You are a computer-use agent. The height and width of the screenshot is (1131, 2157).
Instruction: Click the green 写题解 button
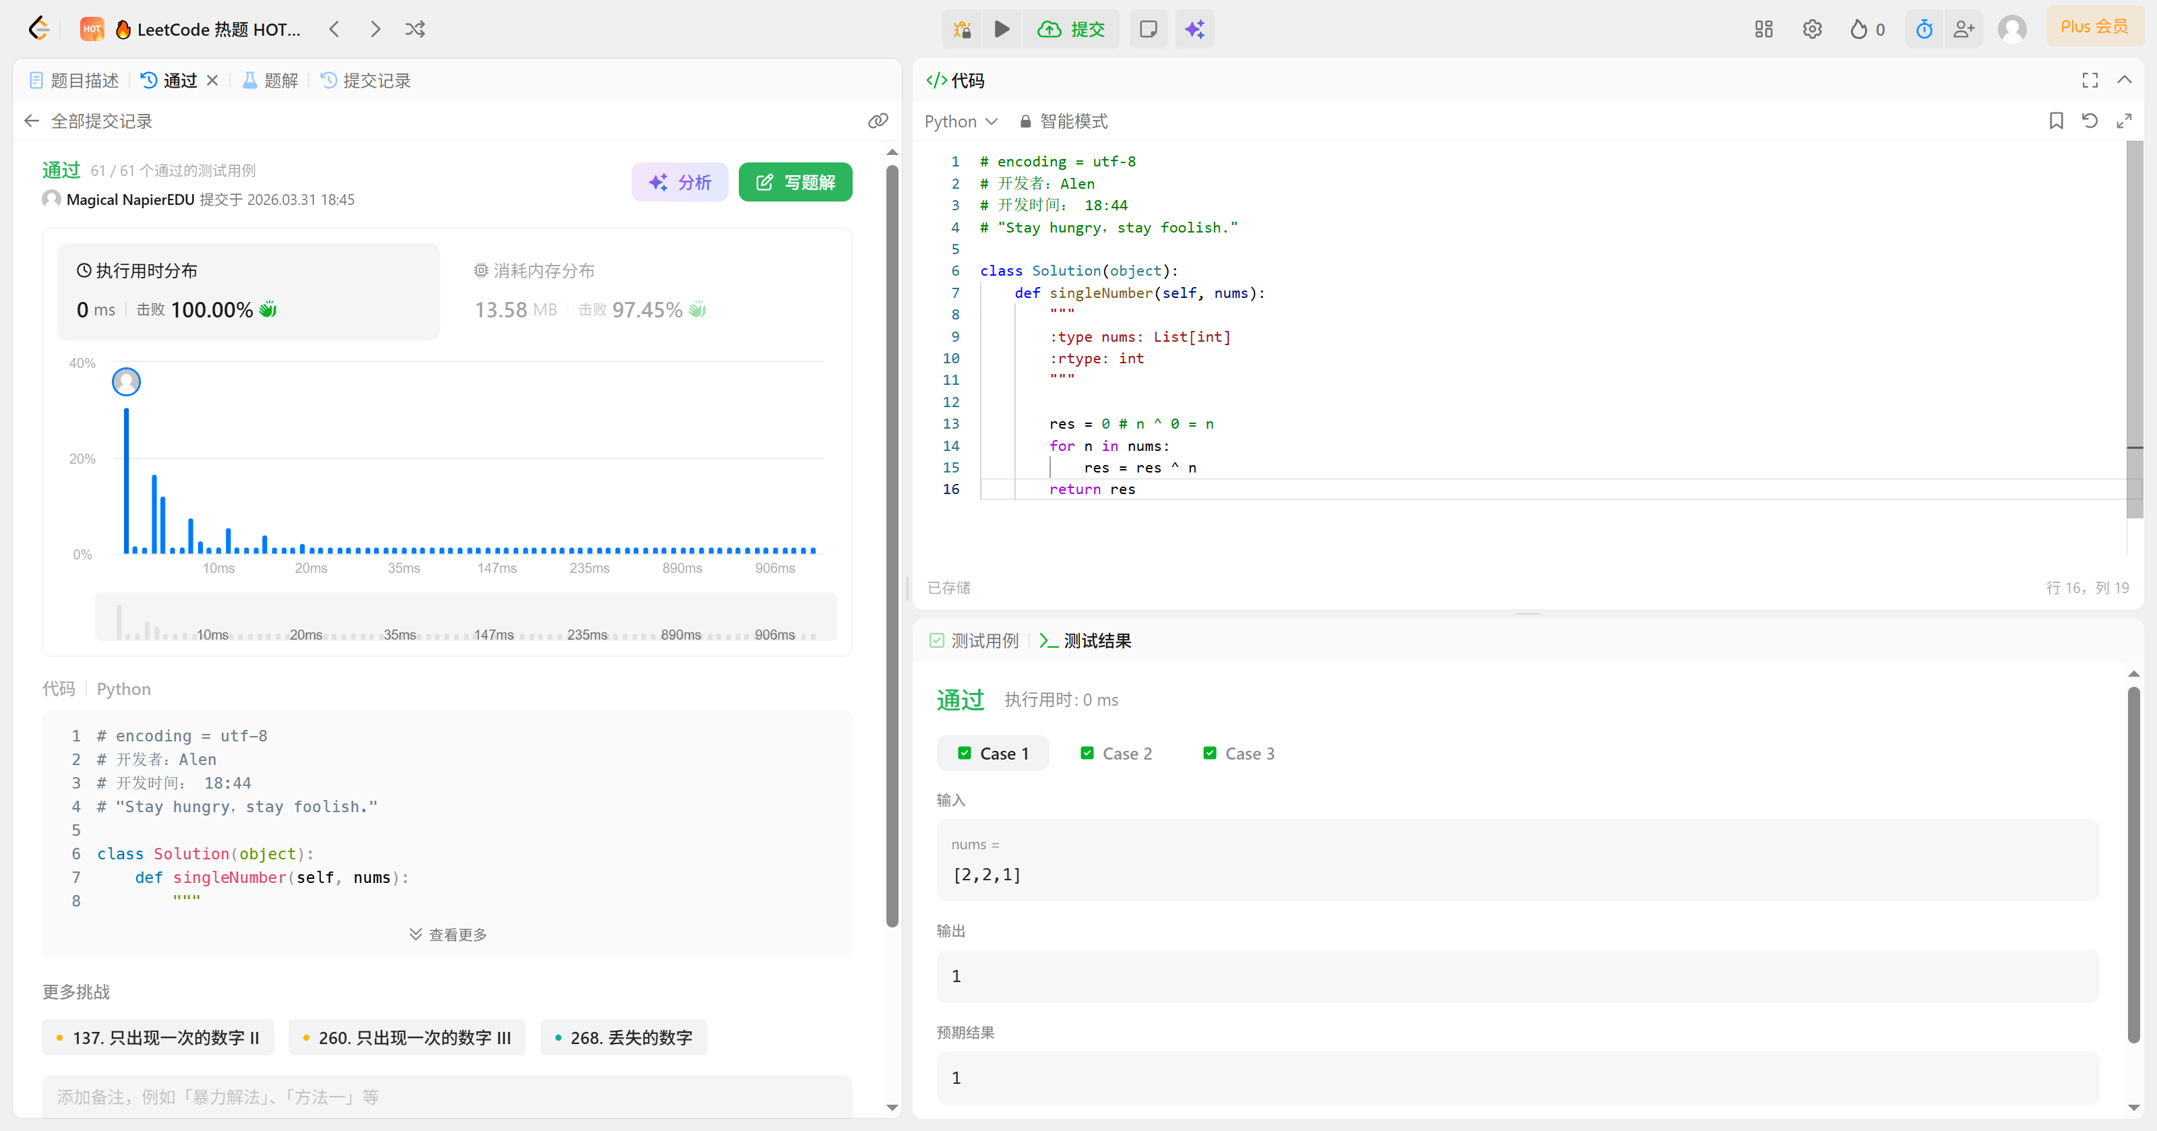[x=795, y=183]
